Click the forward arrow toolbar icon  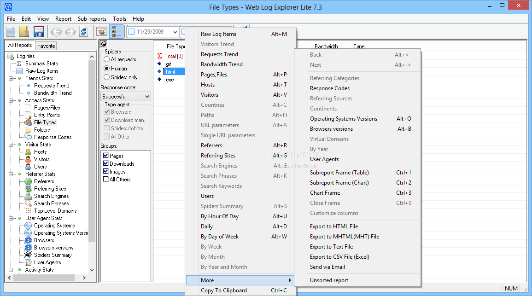[70, 32]
